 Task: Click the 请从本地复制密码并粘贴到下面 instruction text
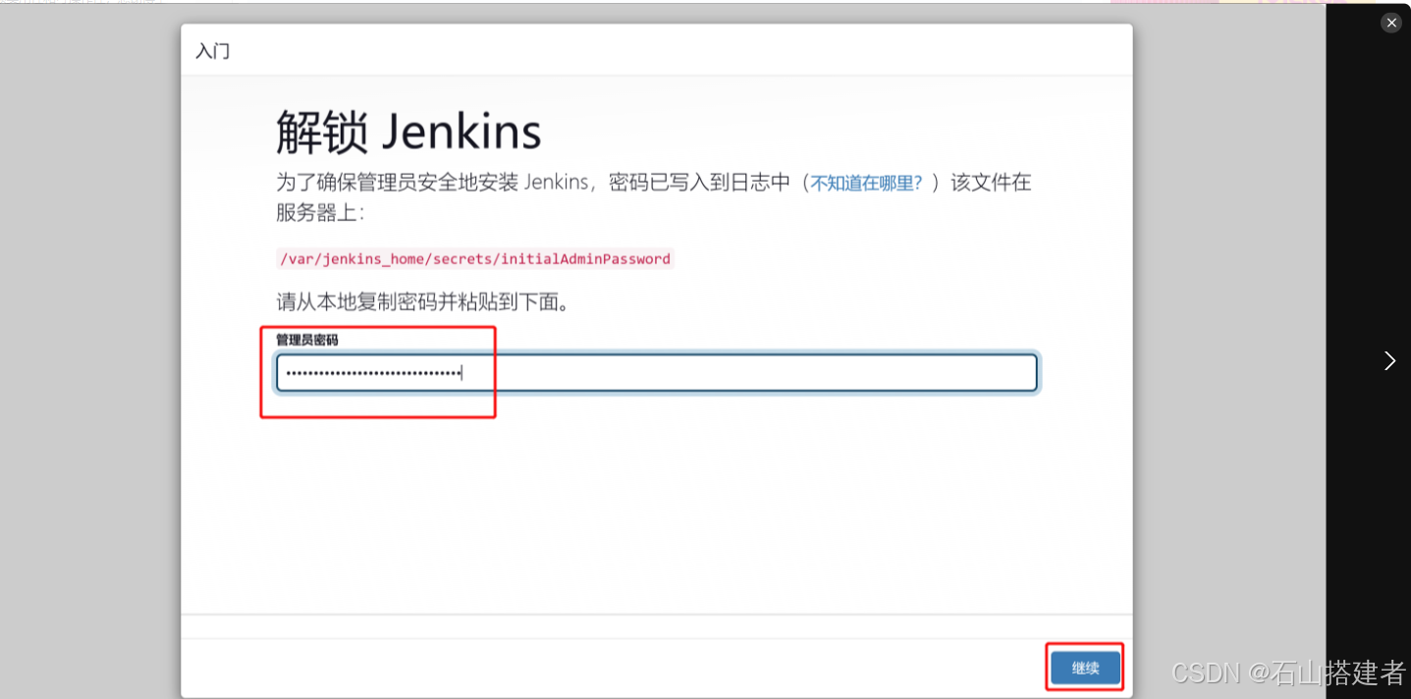click(x=422, y=302)
